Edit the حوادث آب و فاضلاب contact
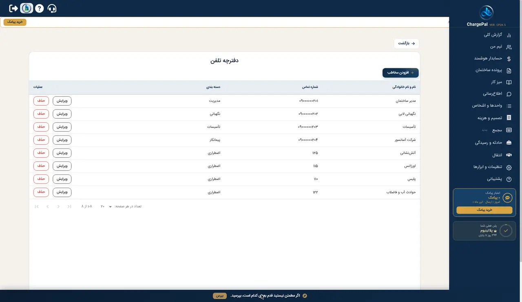The height and width of the screenshot is (302, 522). coord(62,192)
